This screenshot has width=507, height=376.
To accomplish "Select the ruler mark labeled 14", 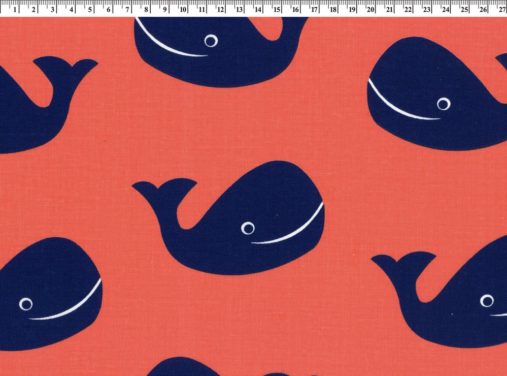I will pos(258,10).
